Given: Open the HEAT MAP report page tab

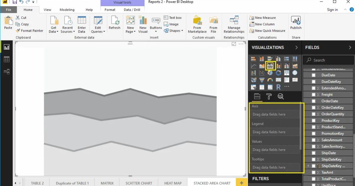Looking at the screenshot, I should (x=173, y=183).
